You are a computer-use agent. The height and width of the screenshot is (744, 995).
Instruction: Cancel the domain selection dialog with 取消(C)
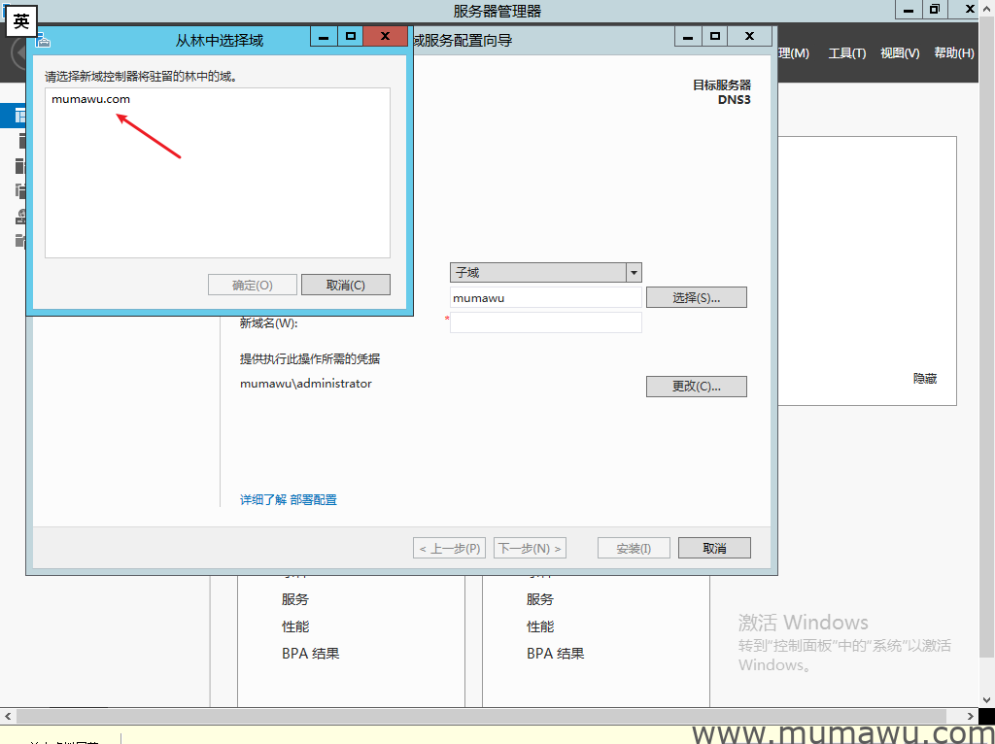[x=345, y=285]
